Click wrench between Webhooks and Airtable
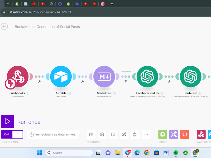 (x=39, y=81)
